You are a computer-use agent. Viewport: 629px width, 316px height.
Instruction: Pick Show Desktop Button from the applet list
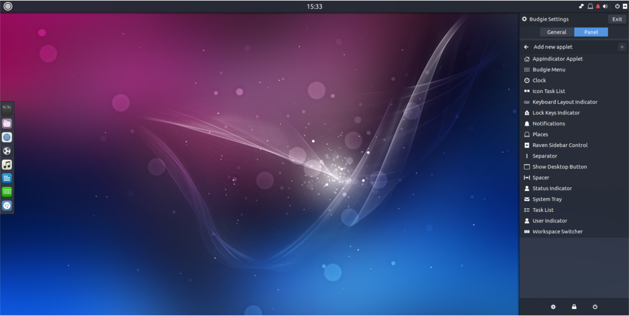click(559, 167)
